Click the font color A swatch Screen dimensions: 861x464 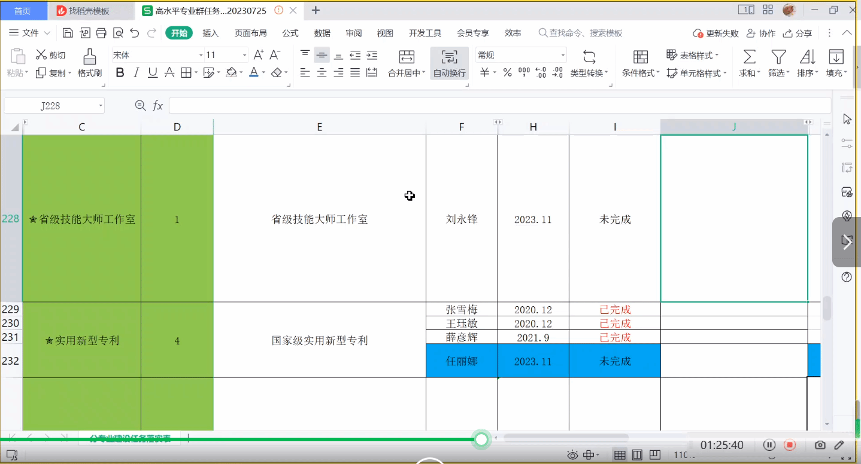pos(253,72)
